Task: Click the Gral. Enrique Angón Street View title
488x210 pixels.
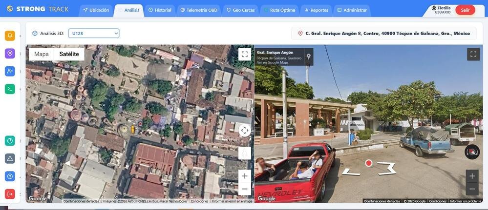Action: pyautogui.click(x=275, y=53)
